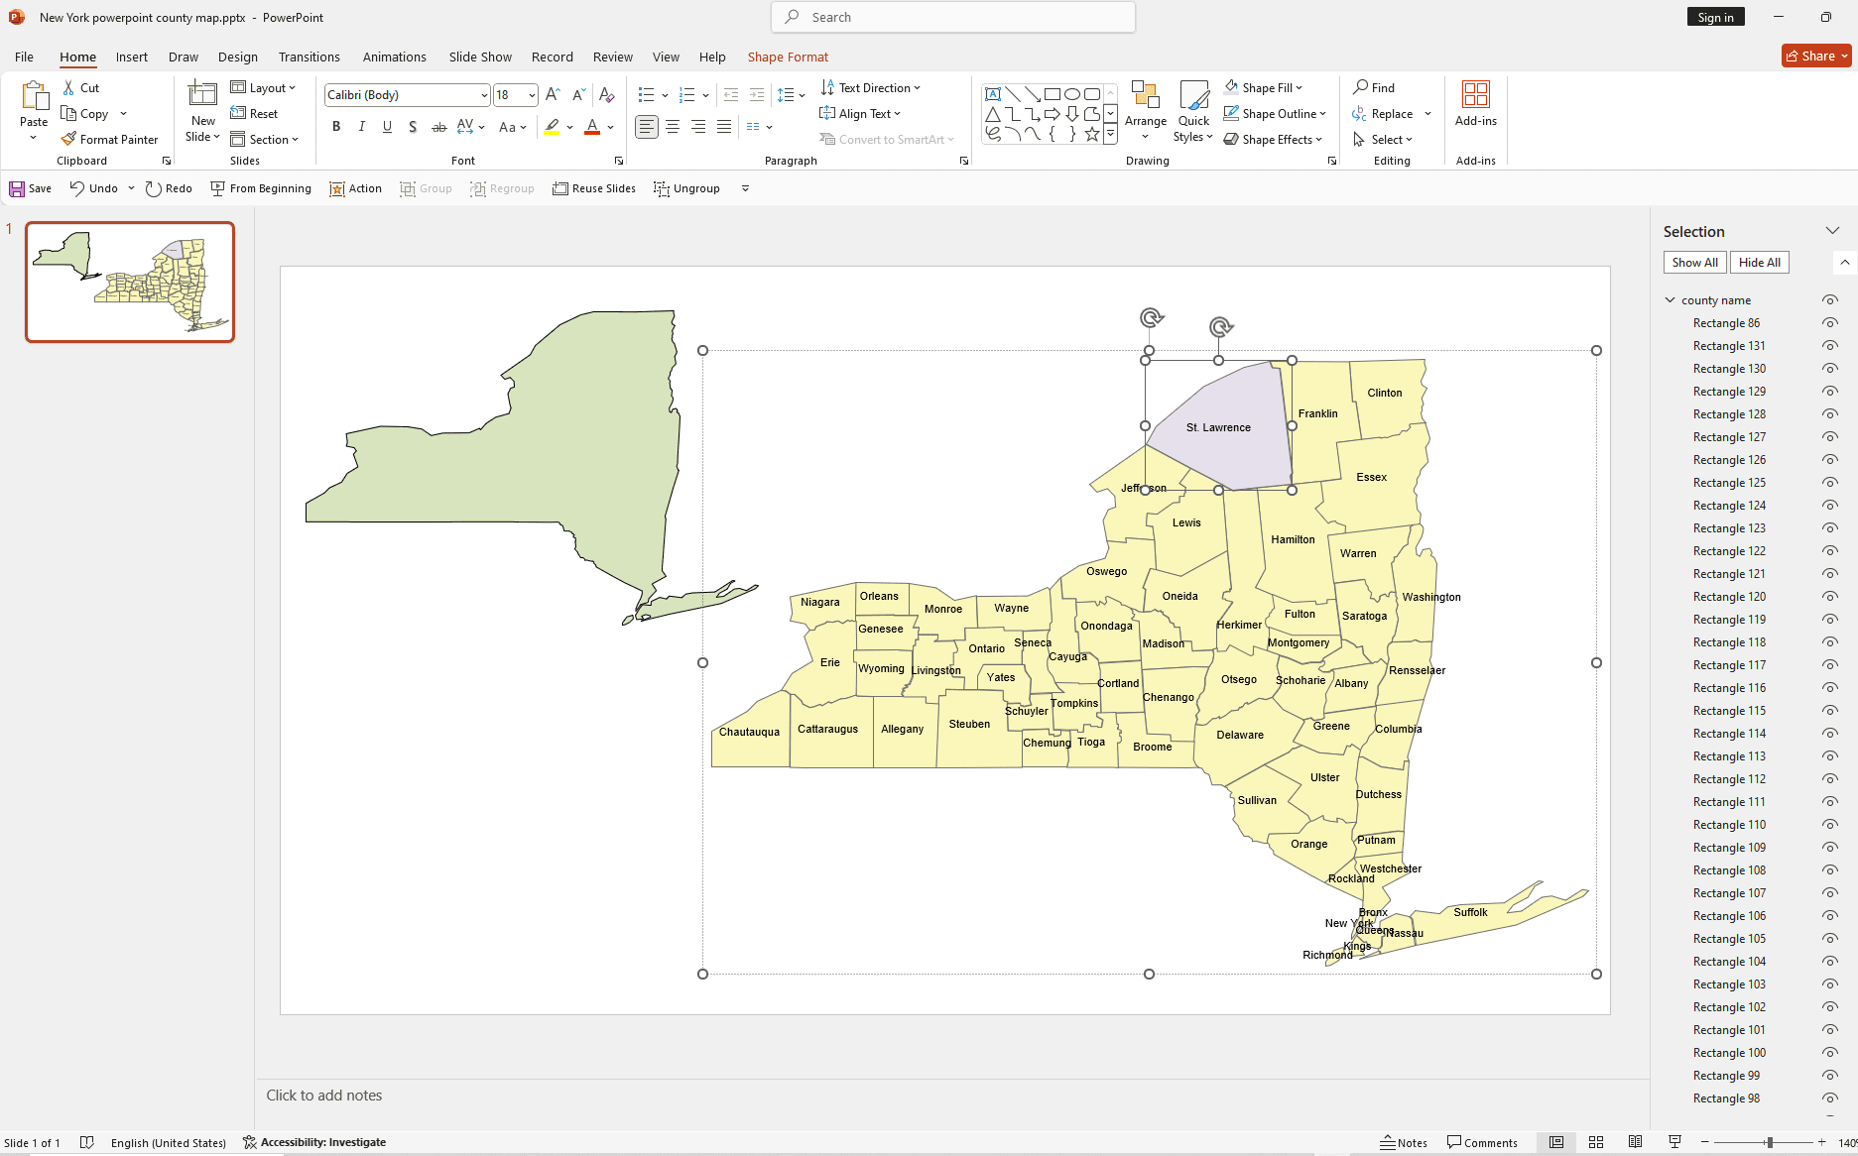
Task: Decrease font size
Action: tap(579, 95)
